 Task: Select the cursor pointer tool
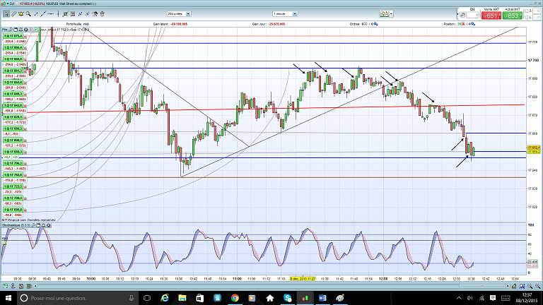[6, 14]
